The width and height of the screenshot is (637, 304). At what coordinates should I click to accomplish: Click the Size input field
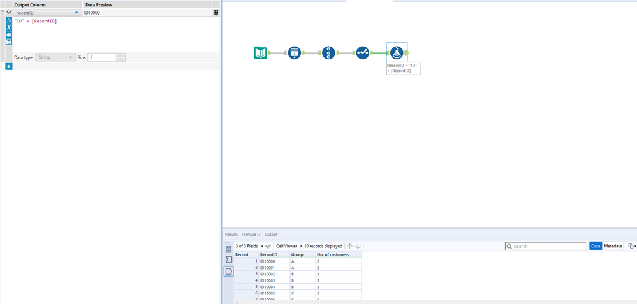click(x=101, y=57)
